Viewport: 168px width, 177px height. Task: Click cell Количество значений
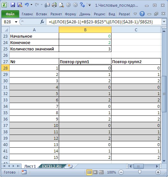[x=34, y=49]
